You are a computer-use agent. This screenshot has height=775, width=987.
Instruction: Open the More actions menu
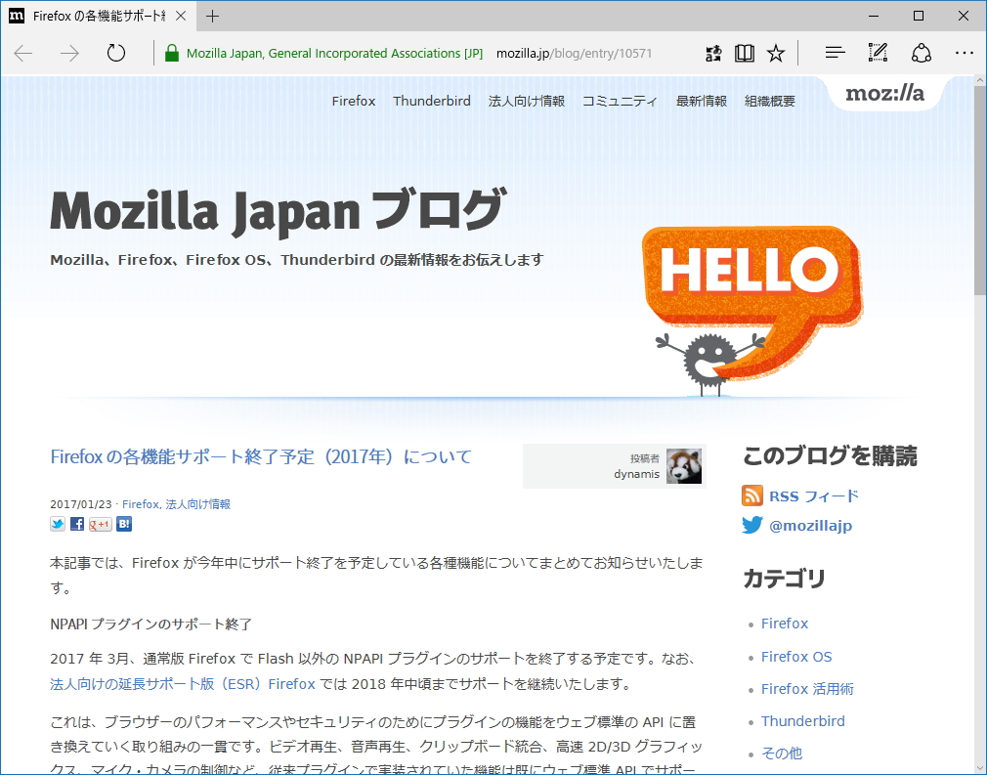click(965, 53)
